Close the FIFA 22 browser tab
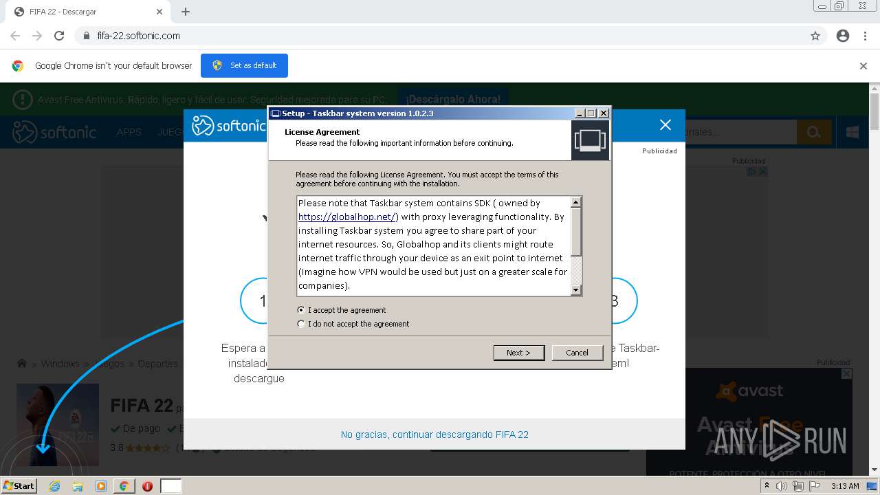Viewport: 880px width, 495px height. tap(159, 12)
